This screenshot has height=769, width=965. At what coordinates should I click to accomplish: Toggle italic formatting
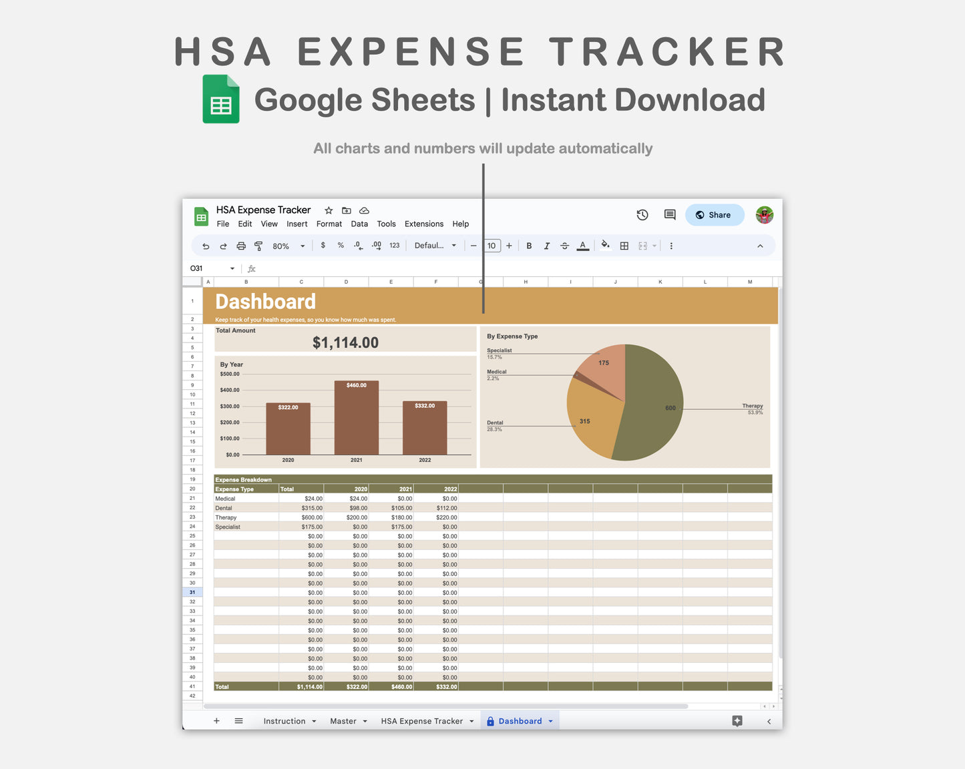point(547,246)
